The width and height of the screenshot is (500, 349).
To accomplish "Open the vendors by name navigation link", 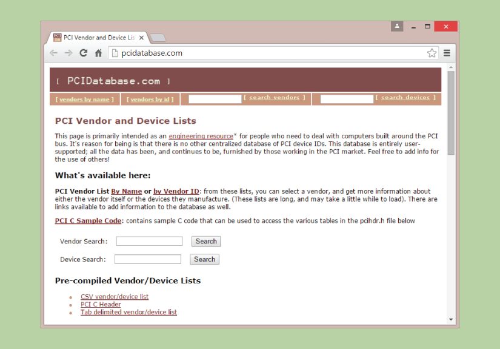I will coord(84,100).
